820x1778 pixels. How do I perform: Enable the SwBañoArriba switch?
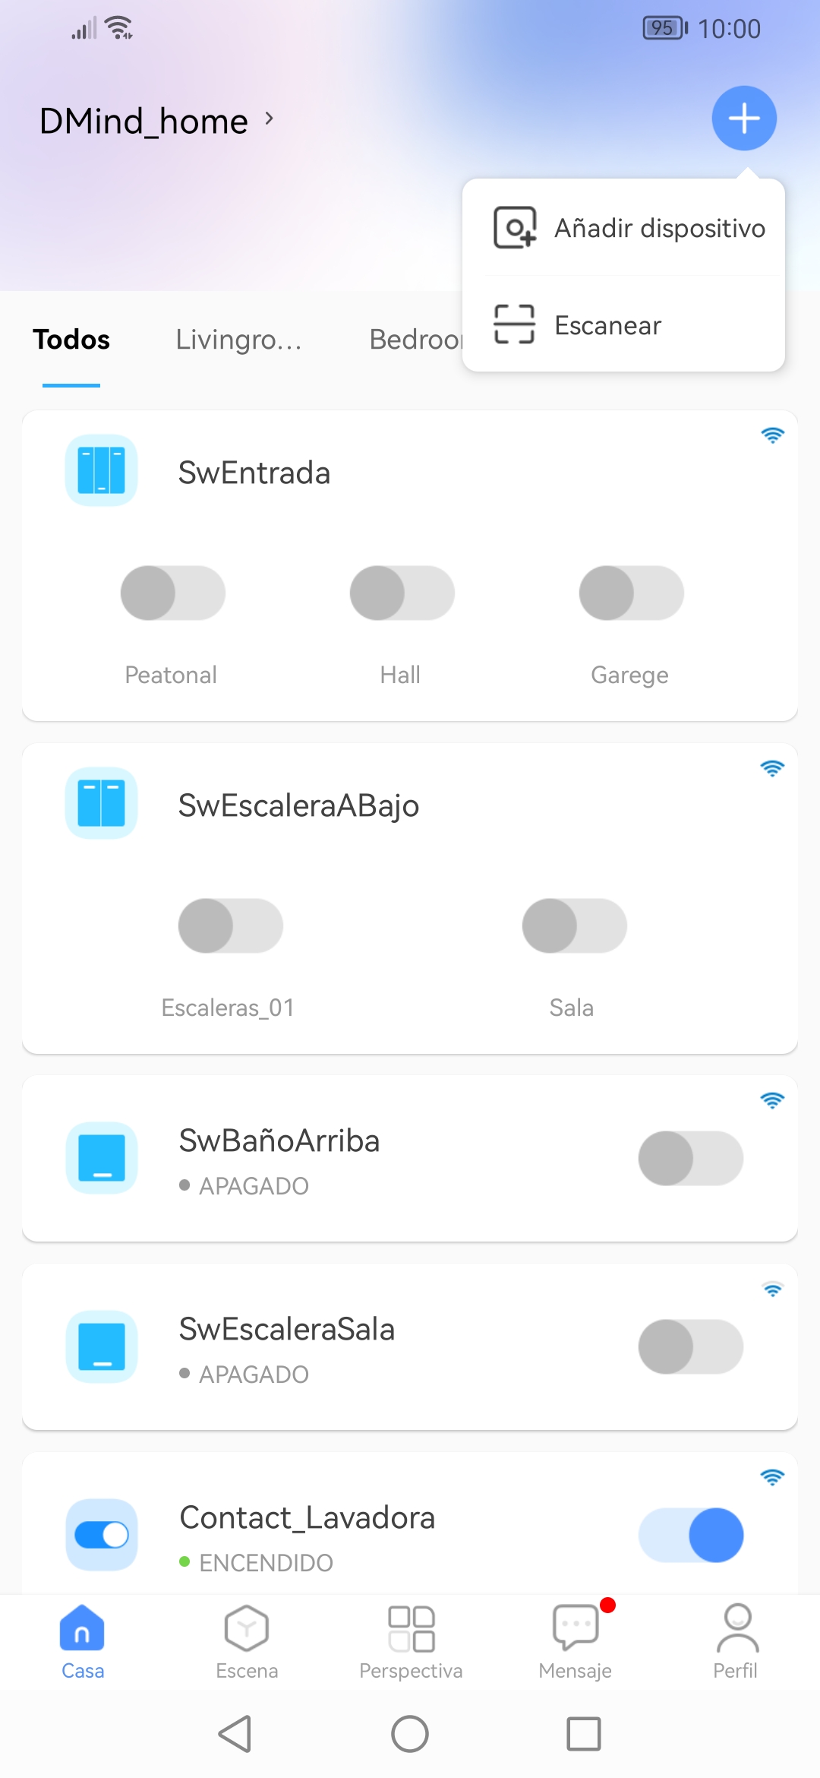point(690,1158)
